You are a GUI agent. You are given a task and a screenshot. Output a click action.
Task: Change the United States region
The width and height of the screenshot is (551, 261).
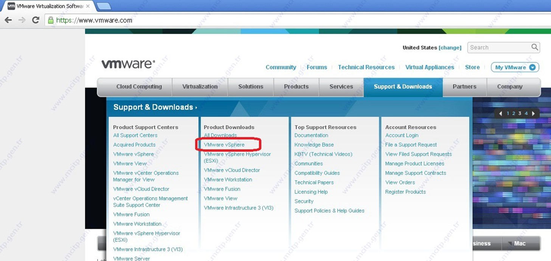(450, 48)
